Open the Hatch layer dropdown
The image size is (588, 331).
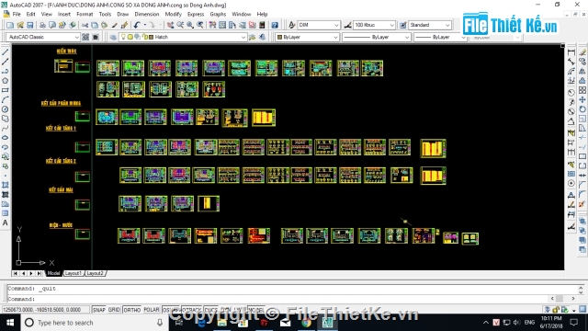[183, 37]
